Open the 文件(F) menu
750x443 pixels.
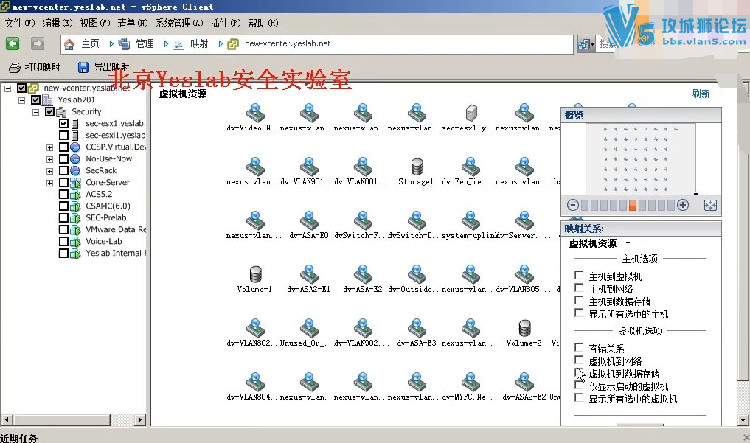click(x=20, y=23)
